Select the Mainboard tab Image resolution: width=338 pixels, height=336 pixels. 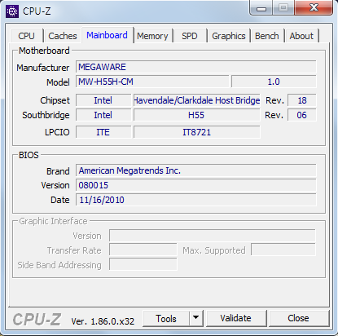point(107,35)
